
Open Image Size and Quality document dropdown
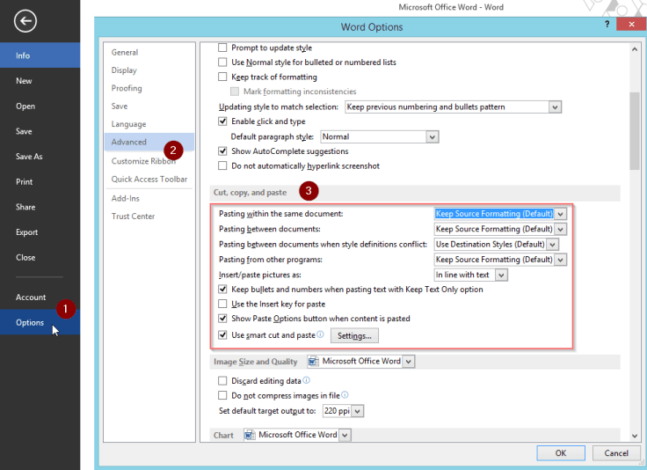pyautogui.click(x=409, y=362)
